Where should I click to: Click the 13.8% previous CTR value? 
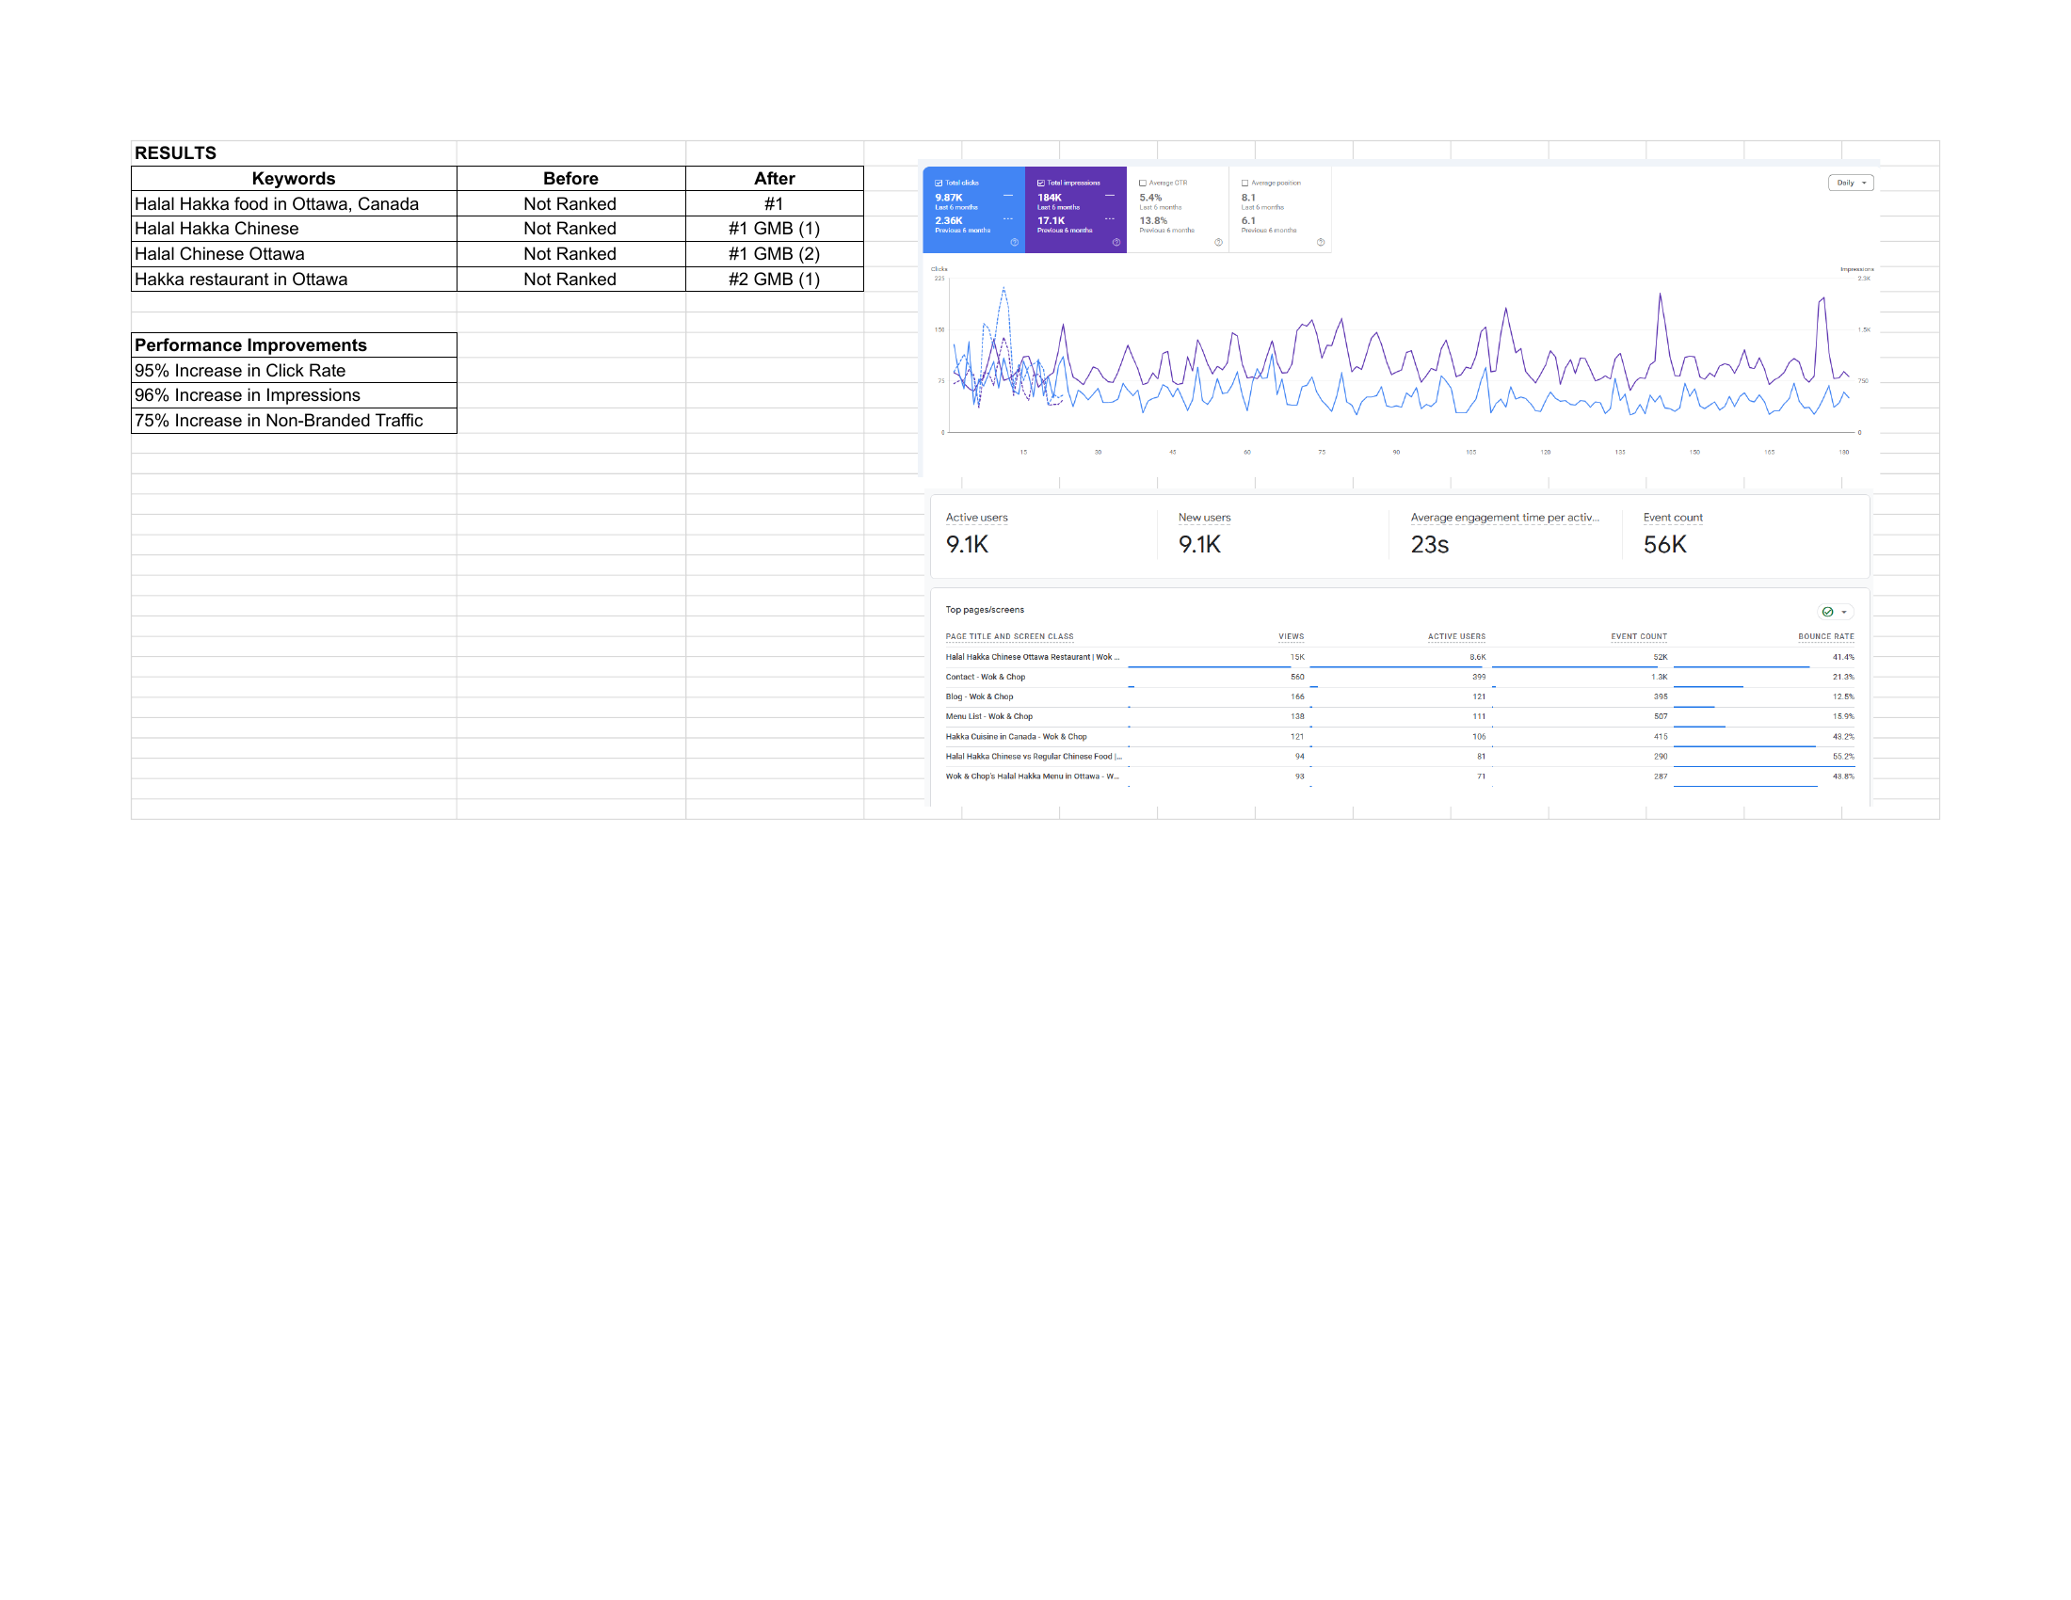click(x=1153, y=220)
